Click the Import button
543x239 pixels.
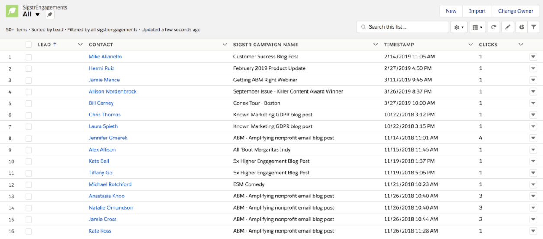tap(477, 11)
